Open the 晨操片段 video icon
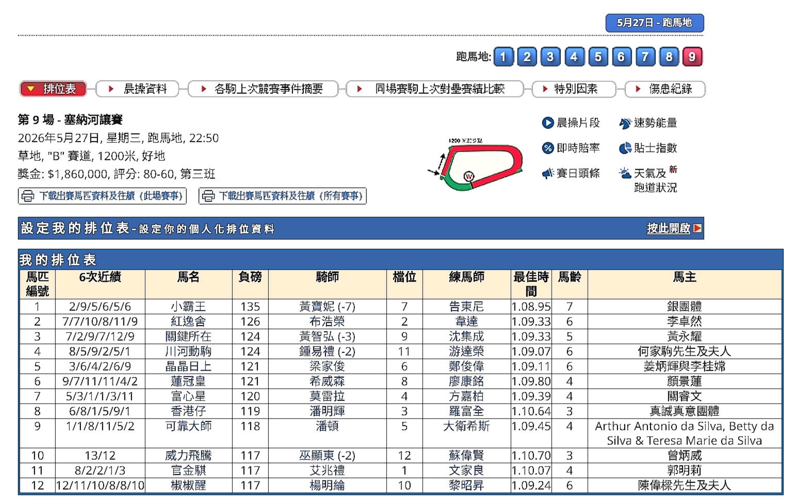Screen dimensions: 809x502 547,123
